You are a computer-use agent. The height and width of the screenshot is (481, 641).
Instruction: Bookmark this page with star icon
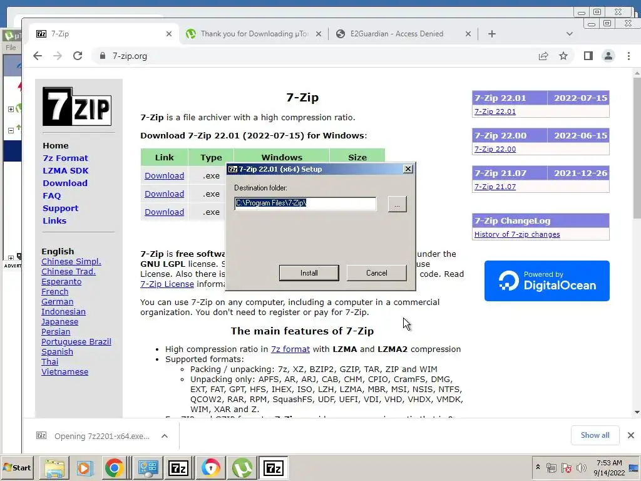pos(563,56)
